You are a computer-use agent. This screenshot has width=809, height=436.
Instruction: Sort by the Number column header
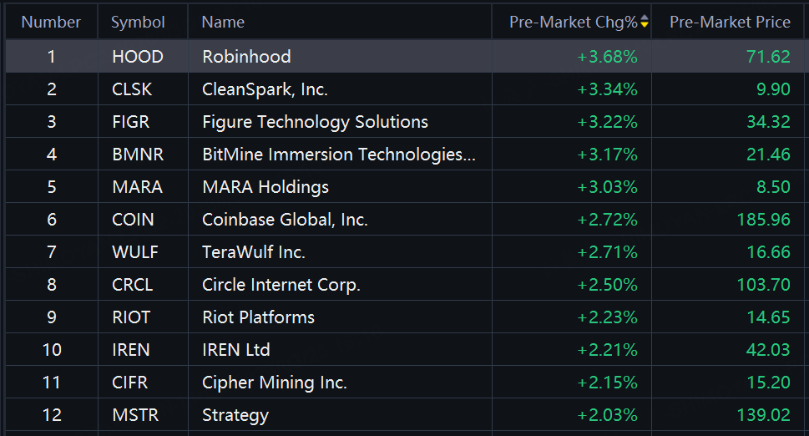tap(51, 23)
